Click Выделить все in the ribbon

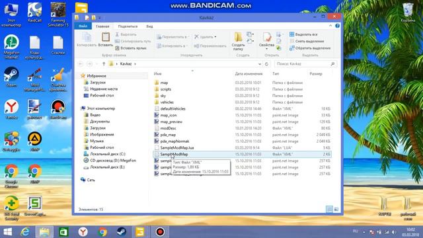click(x=303, y=34)
